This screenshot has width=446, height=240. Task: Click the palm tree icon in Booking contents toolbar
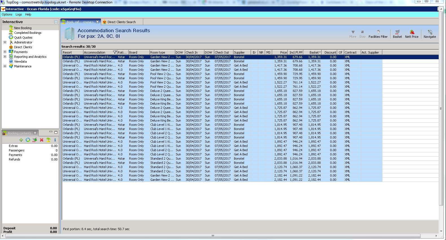pos(48,140)
